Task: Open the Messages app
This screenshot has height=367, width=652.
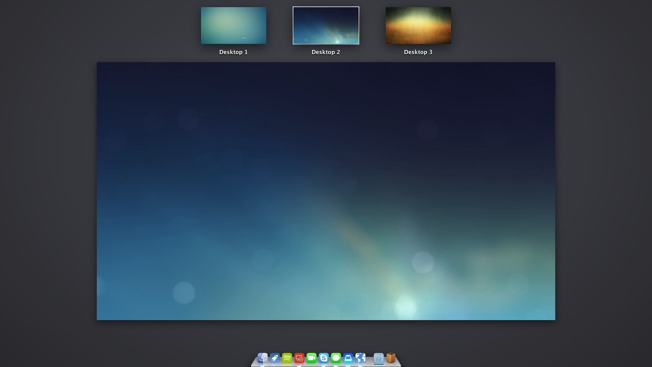Action: point(336,358)
